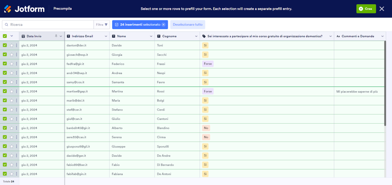
Task: Click the green Crea button
Action: [366, 8]
